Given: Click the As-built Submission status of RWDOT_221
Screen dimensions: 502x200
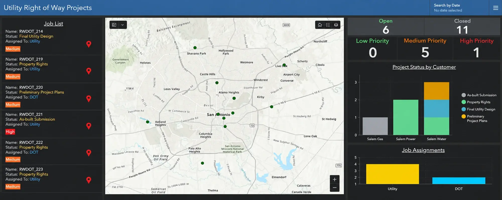Looking at the screenshot, I should [37, 119].
